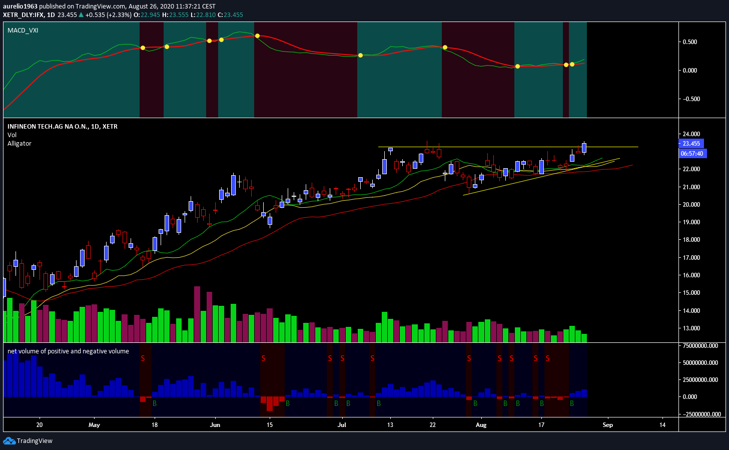Click the C:23.455 close value
Image resolution: width=729 pixels, height=450 pixels.
pyautogui.click(x=231, y=15)
